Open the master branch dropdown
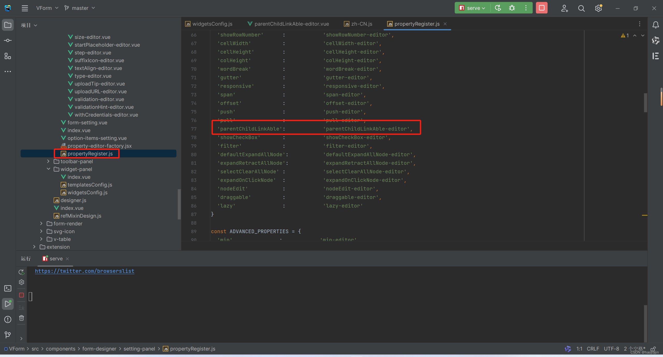 click(x=80, y=8)
